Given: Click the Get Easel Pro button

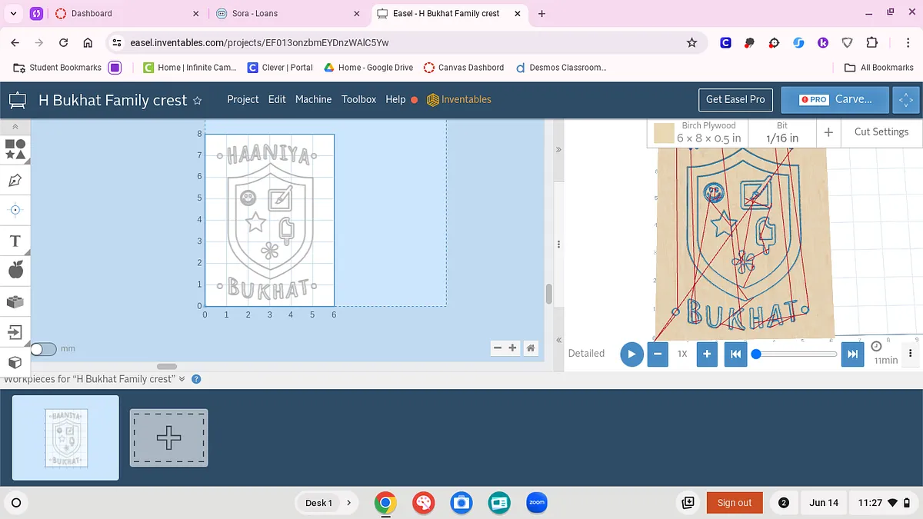Looking at the screenshot, I should (x=735, y=99).
